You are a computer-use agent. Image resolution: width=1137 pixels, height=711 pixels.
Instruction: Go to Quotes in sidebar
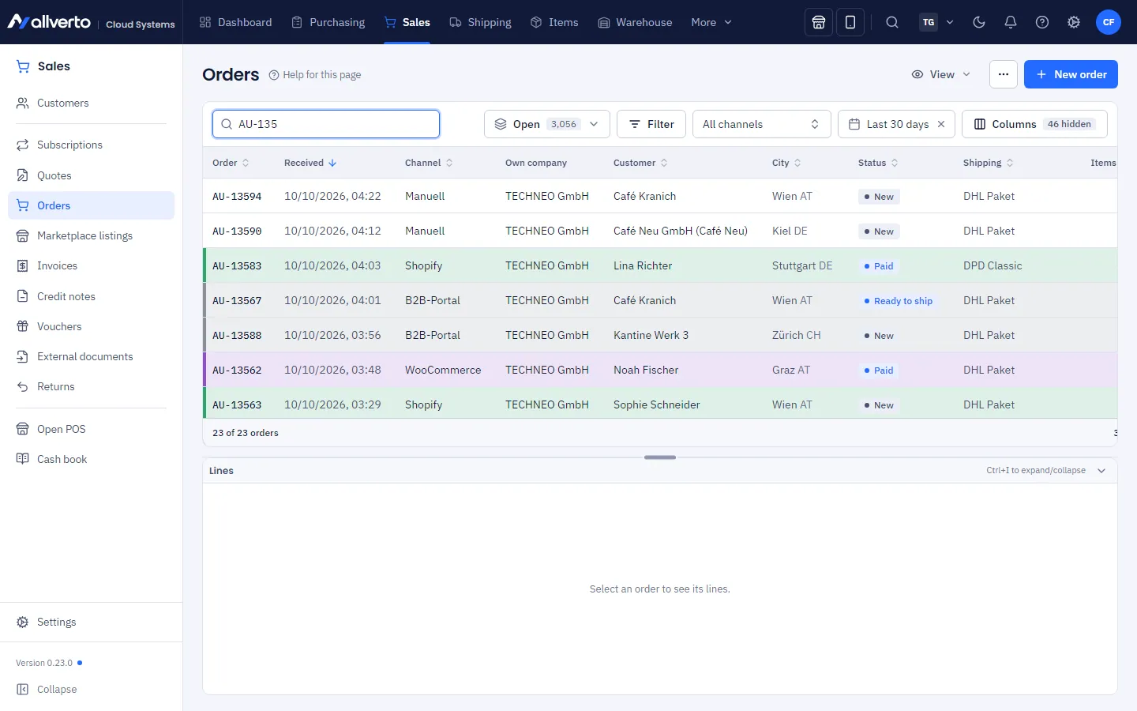tap(91, 175)
